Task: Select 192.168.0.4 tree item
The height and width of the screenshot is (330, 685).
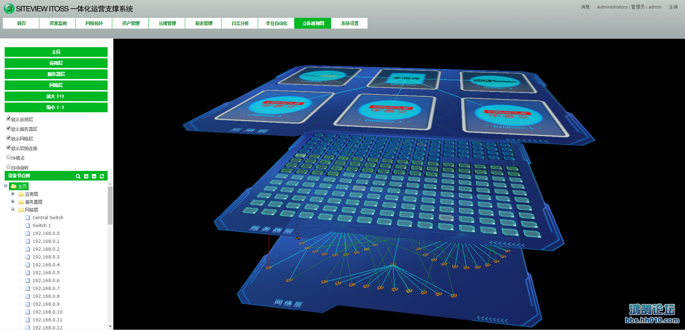Action: click(x=46, y=265)
